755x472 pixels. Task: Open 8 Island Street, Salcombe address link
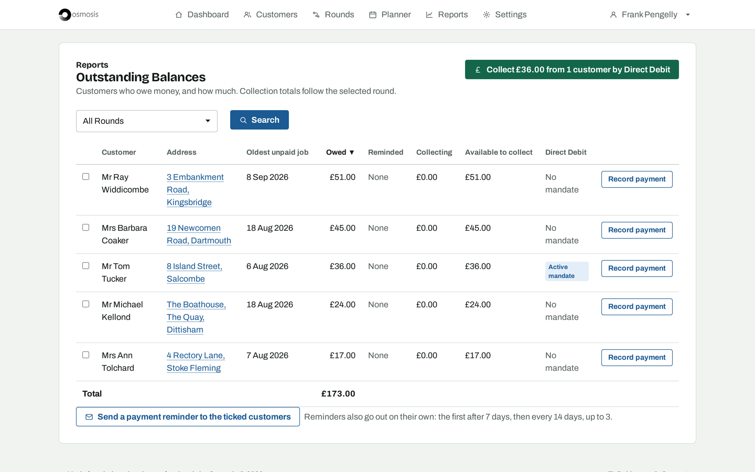pyautogui.click(x=195, y=273)
